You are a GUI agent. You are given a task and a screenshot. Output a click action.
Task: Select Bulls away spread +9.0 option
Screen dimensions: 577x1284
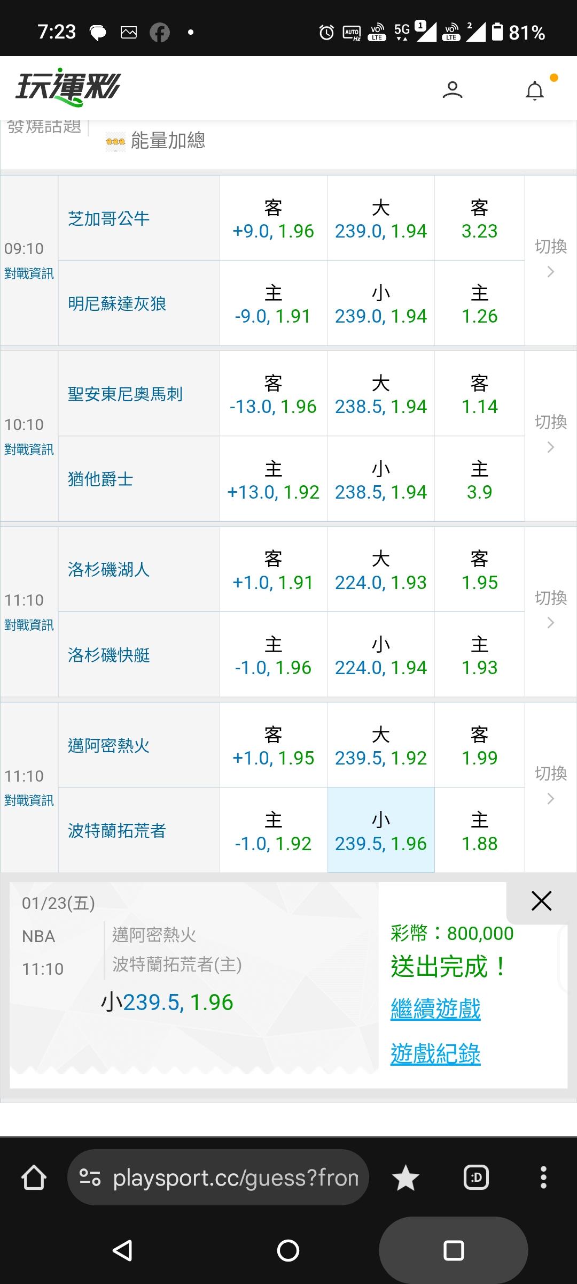(x=273, y=219)
